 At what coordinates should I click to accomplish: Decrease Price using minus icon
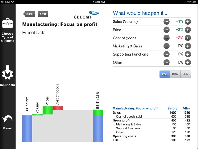tap(167, 30)
